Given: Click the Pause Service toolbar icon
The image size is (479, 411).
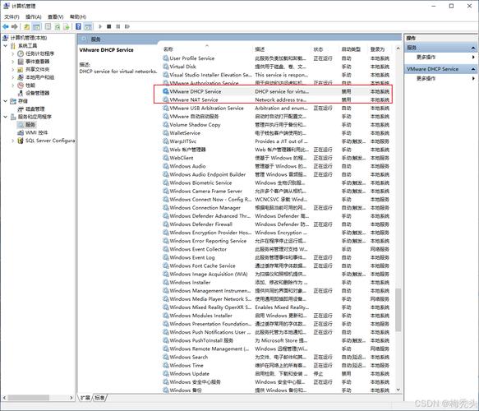Looking at the screenshot, I should (x=118, y=26).
